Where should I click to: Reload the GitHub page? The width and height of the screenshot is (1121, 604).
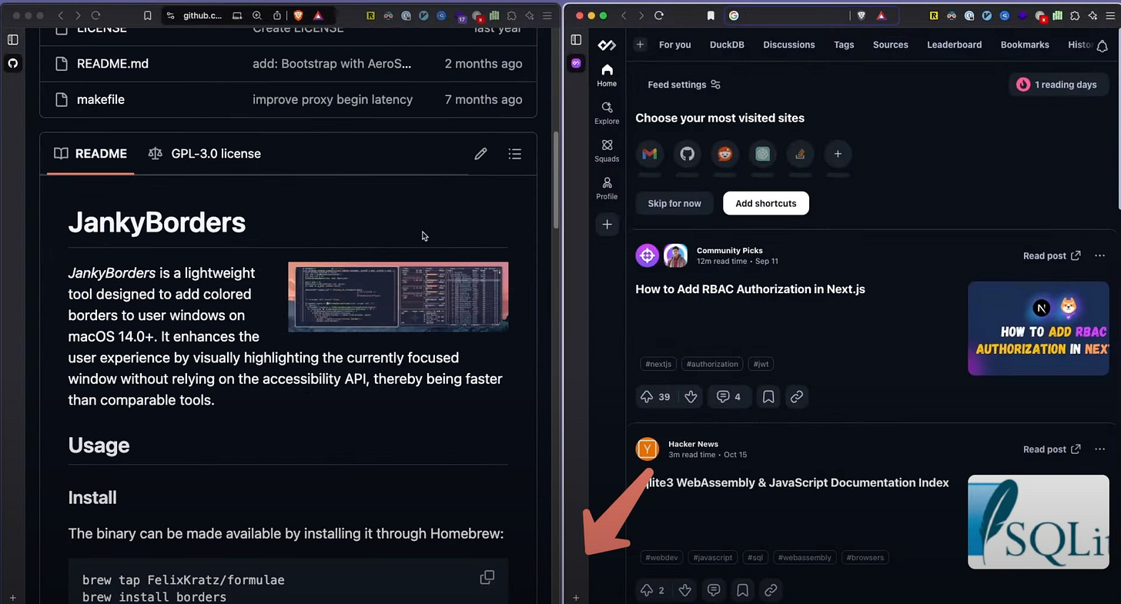[x=95, y=15]
